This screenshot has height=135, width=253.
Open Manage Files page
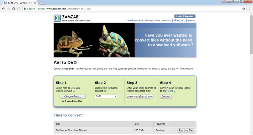pos(153,21)
